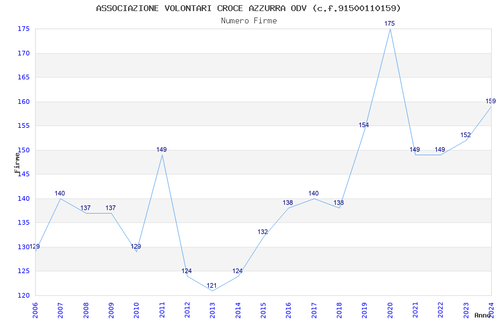The image size is (497, 321).
Task: Click y-axis tick value 125
Action: click(23, 271)
